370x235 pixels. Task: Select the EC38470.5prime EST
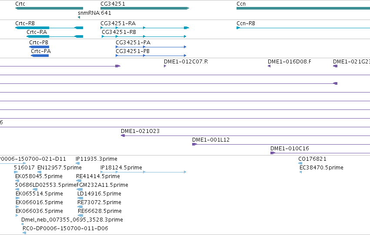pyautogui.click(x=300, y=172)
